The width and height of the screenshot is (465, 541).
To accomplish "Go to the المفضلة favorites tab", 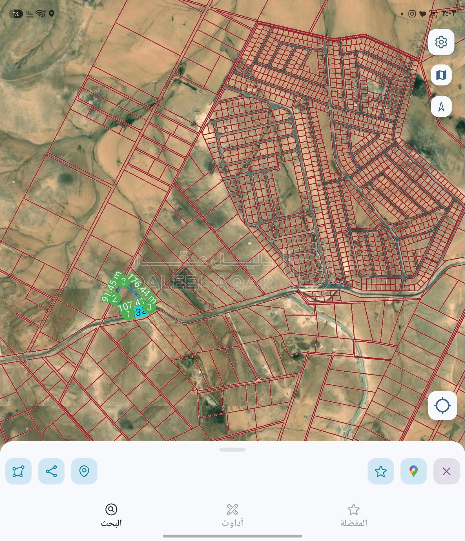I will [x=354, y=515].
